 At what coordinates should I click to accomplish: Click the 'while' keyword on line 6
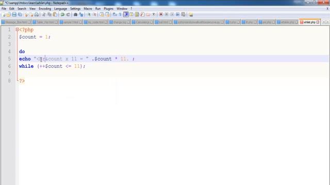[x=26, y=66]
